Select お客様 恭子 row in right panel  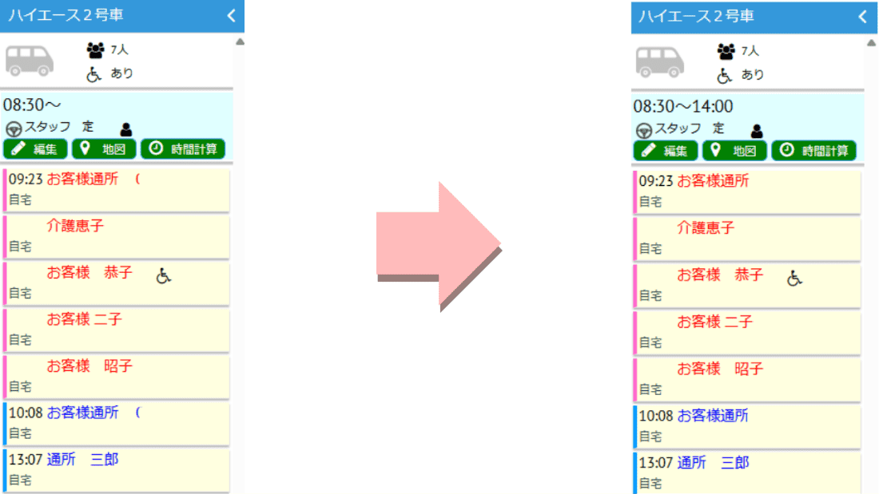747,286
